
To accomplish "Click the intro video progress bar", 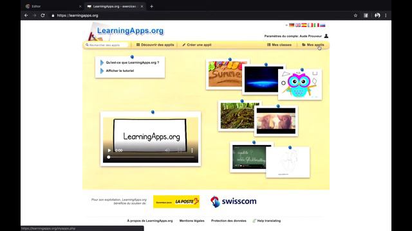I will click(151, 157).
